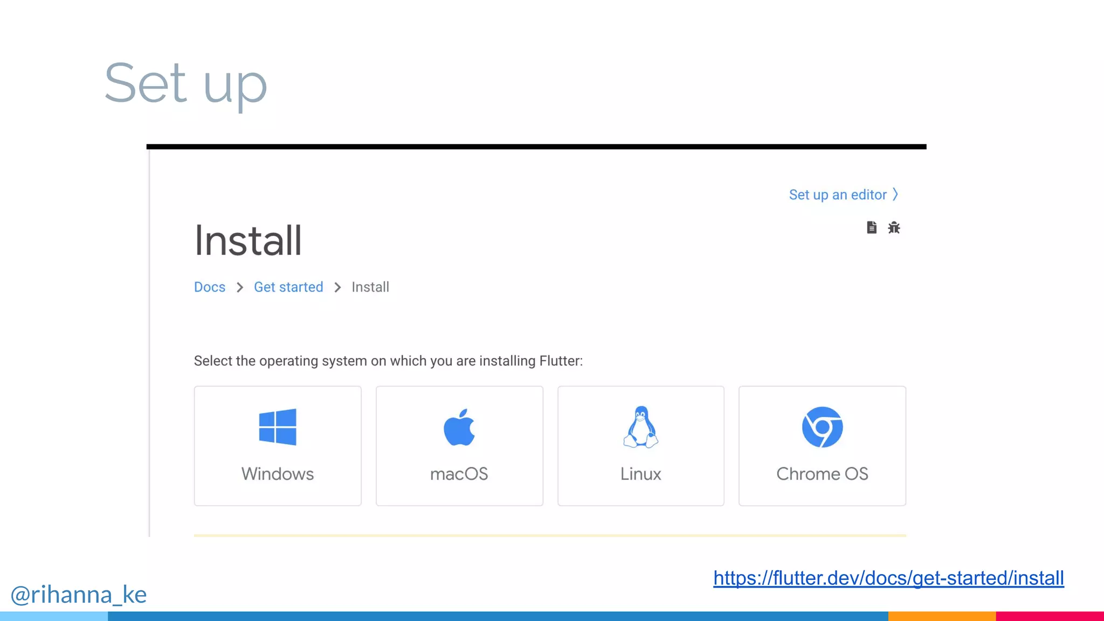Click the report issue bug icon
The width and height of the screenshot is (1104, 621).
pos(894,227)
